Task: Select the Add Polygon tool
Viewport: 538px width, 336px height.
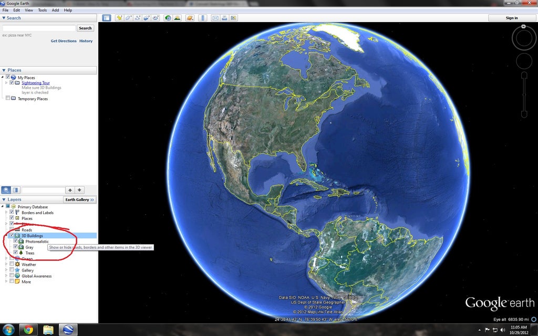Action: pyautogui.click(x=128, y=18)
